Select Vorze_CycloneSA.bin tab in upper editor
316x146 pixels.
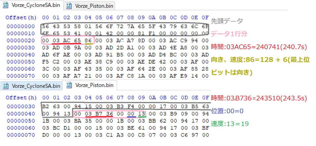(x=32, y=5)
